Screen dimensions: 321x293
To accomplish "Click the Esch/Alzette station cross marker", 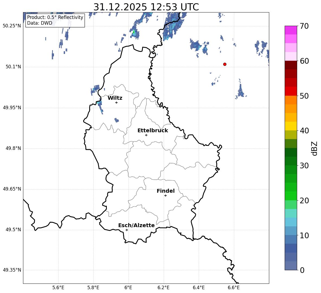I will click(x=127, y=230).
